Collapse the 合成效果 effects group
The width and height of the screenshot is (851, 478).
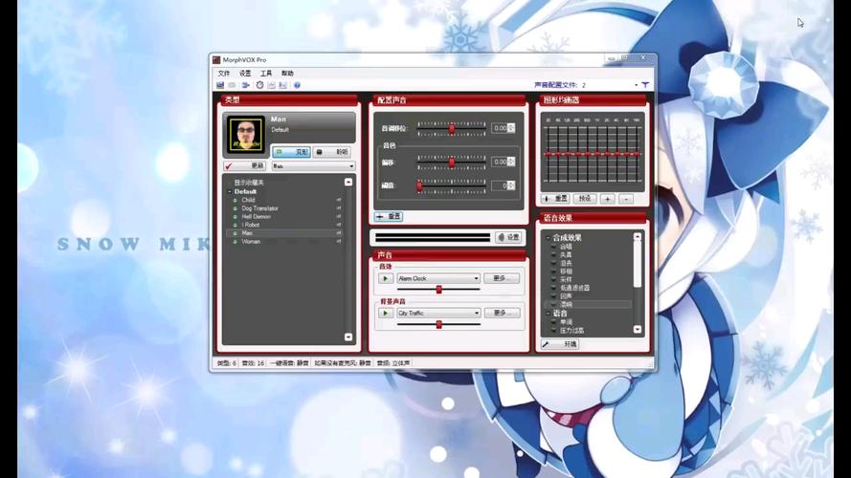(x=549, y=238)
